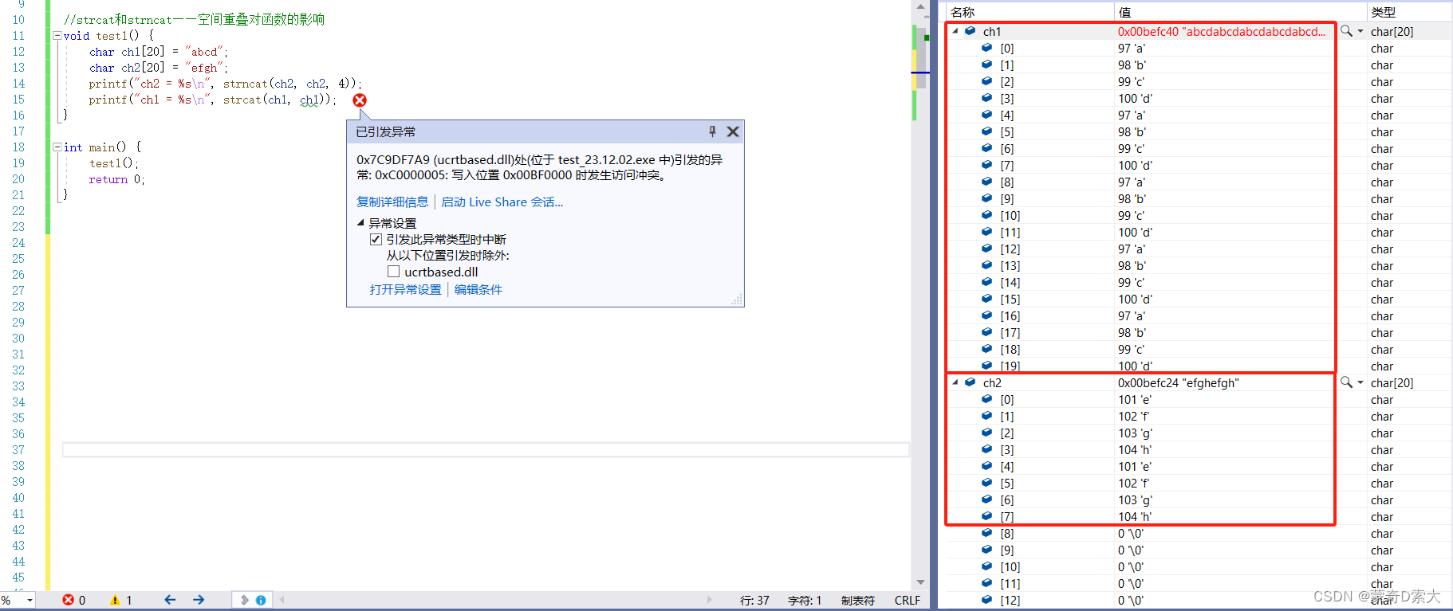Open the zoom percentage dropdown
Screen dimensions: 1453x611
[30, 600]
